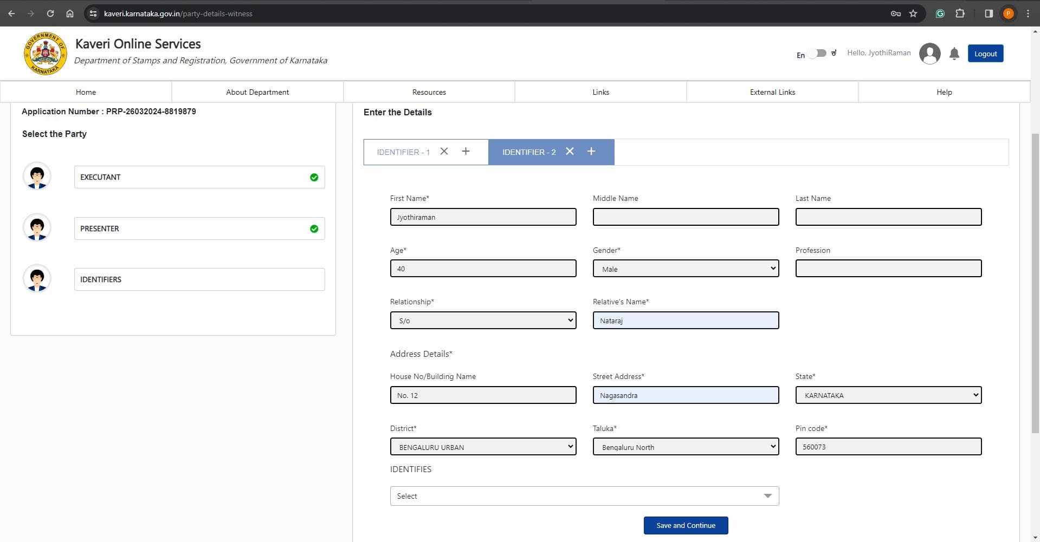1040x542 pixels.
Task: Click the notification bell icon
Action: click(954, 54)
